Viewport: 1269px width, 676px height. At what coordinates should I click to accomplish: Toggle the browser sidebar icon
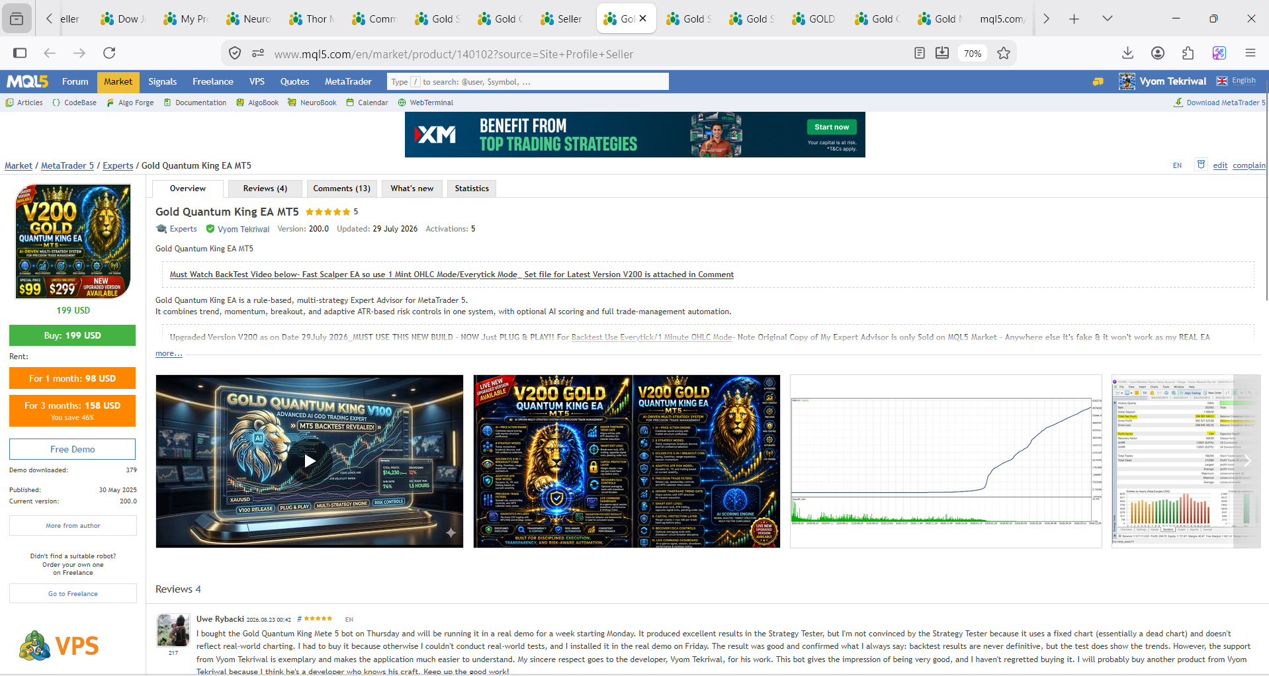(20, 53)
